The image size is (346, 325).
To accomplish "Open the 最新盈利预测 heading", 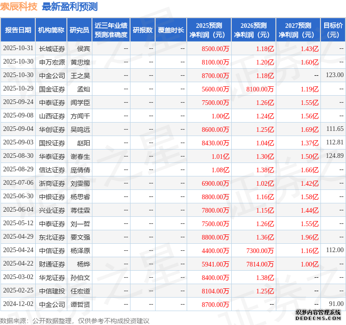I will pos(70,7).
